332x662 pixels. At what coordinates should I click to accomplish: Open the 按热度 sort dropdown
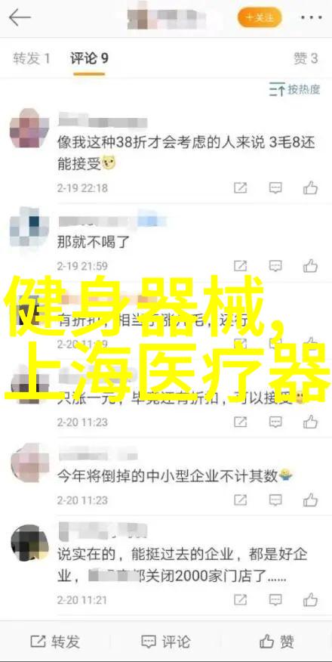pyautogui.click(x=295, y=89)
